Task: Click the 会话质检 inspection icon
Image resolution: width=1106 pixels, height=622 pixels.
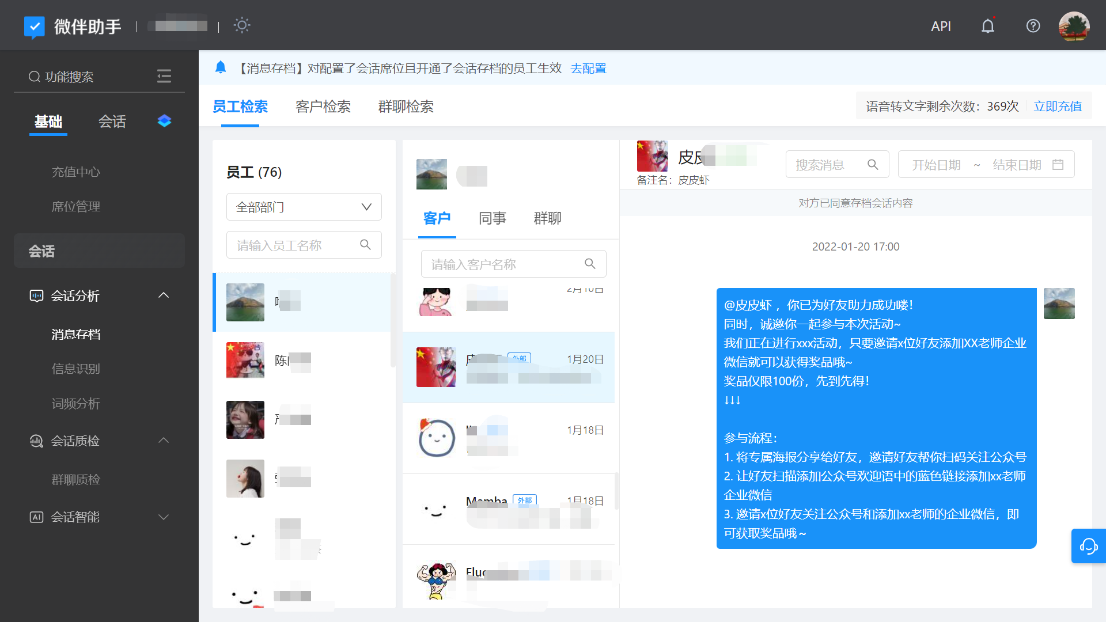Action: point(36,441)
